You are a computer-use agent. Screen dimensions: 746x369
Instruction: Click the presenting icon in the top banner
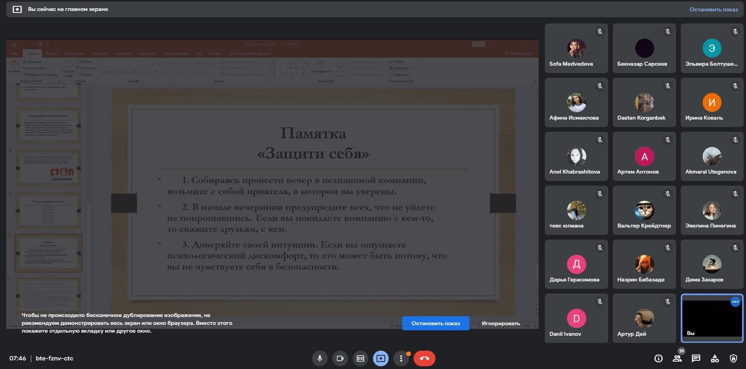click(17, 9)
